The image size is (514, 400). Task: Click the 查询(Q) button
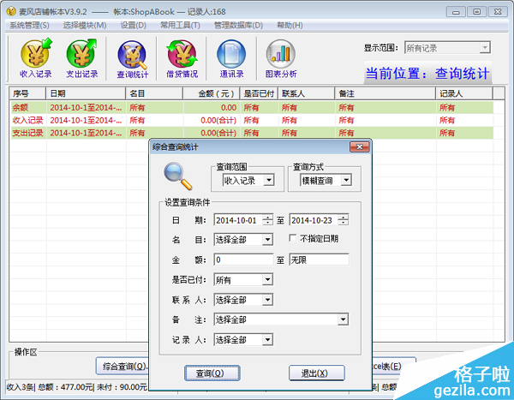pos(206,373)
